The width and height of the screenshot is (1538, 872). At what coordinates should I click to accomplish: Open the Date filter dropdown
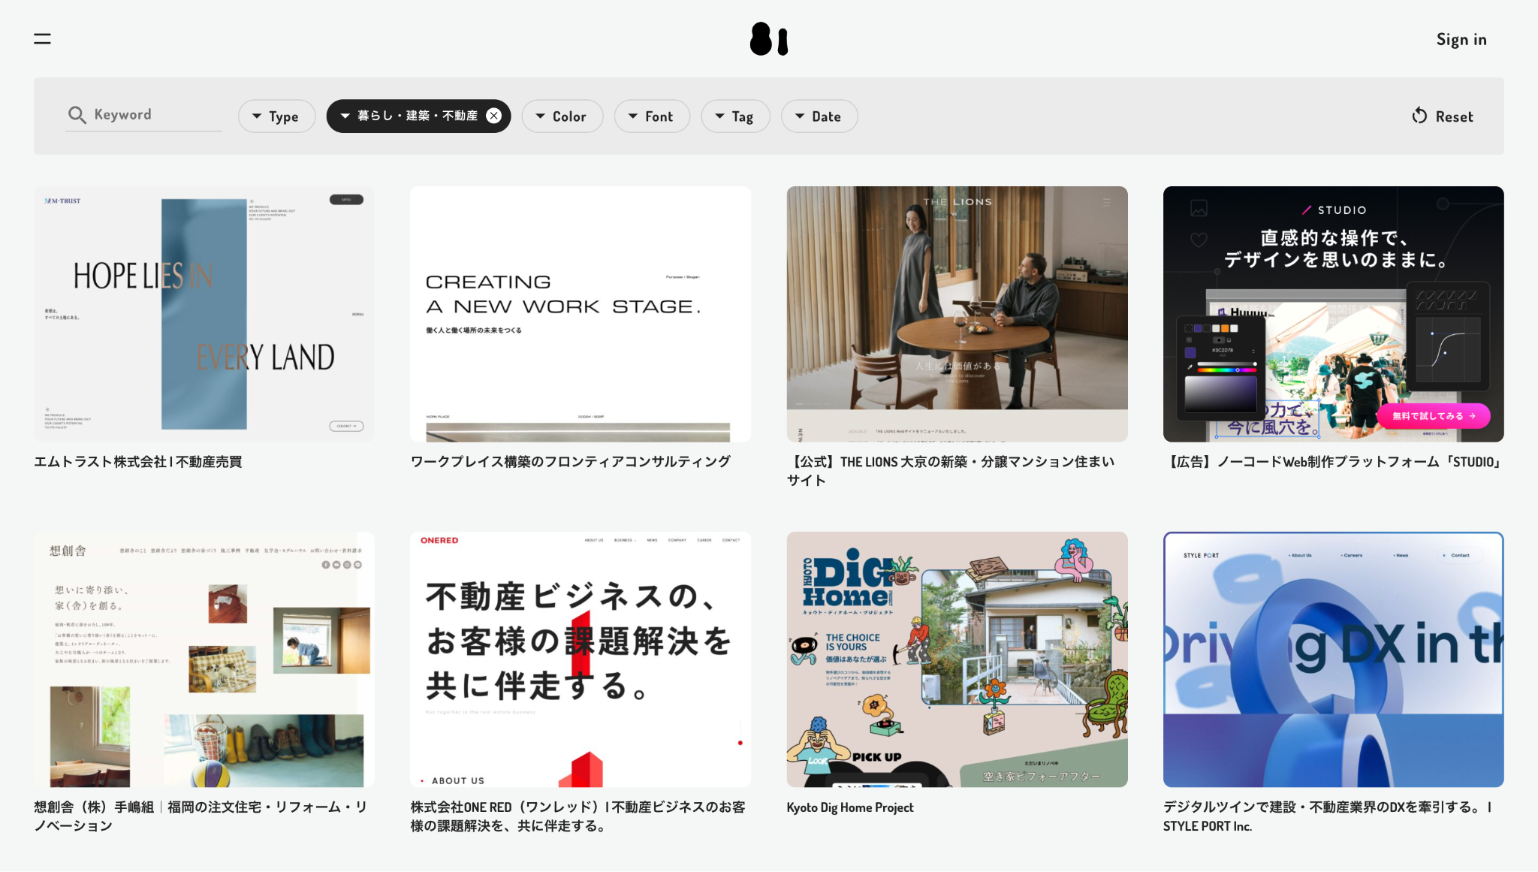pyautogui.click(x=819, y=116)
